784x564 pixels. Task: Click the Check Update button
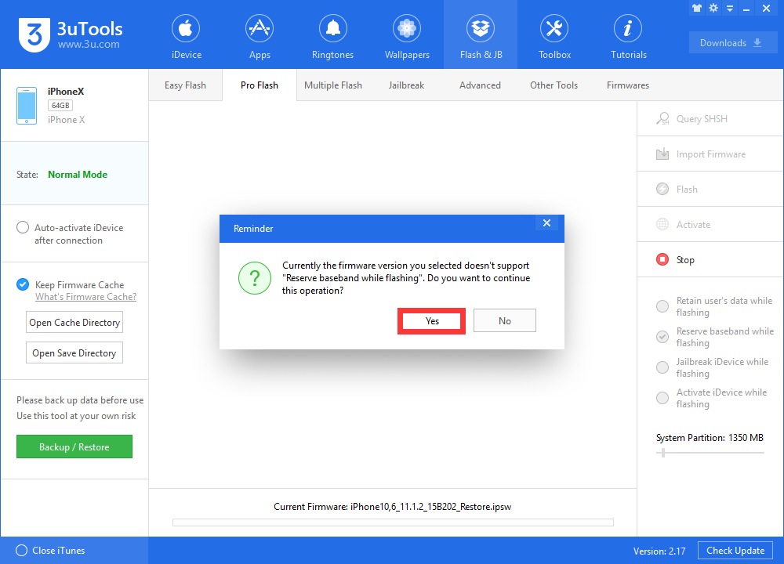click(x=735, y=551)
